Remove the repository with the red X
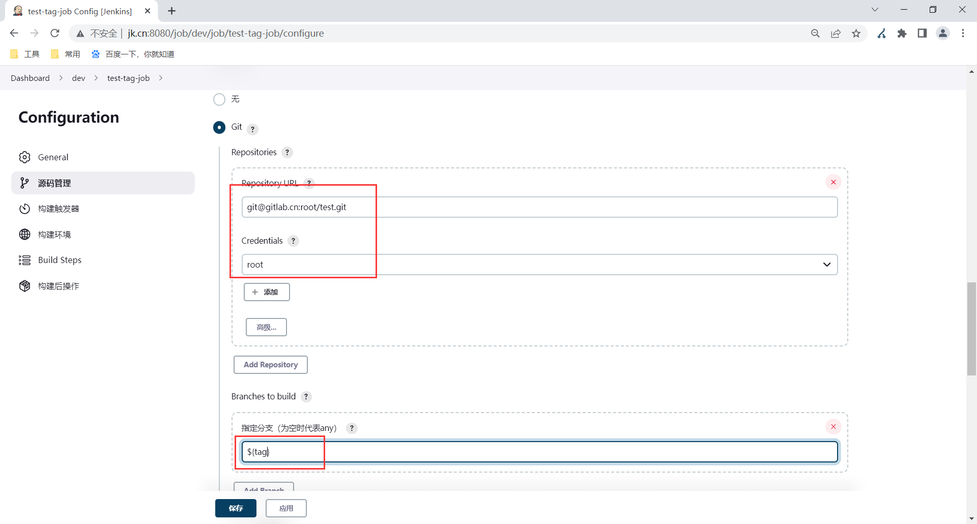 tap(834, 182)
